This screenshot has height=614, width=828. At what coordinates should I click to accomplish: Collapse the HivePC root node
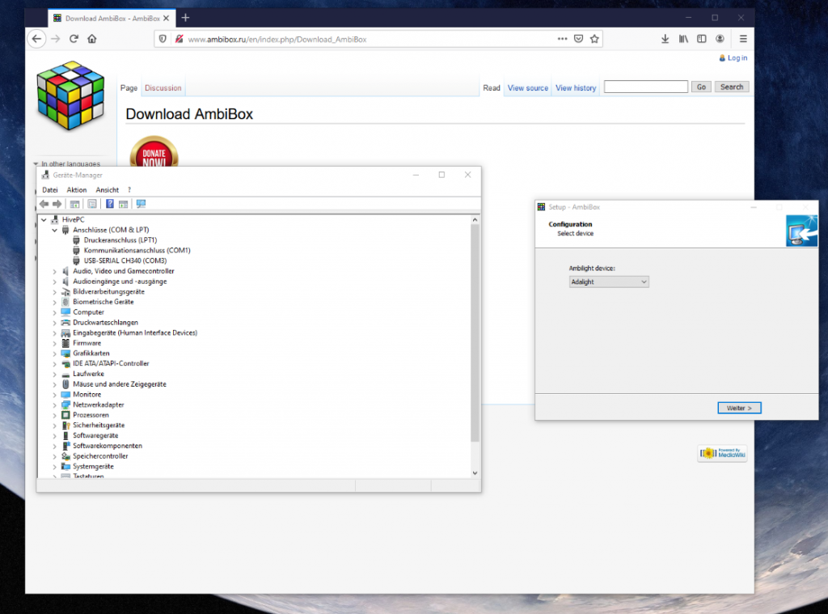click(x=44, y=219)
